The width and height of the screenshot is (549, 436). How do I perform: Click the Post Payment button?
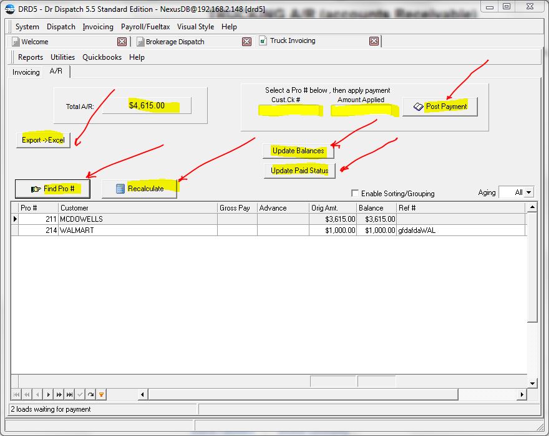coord(440,107)
